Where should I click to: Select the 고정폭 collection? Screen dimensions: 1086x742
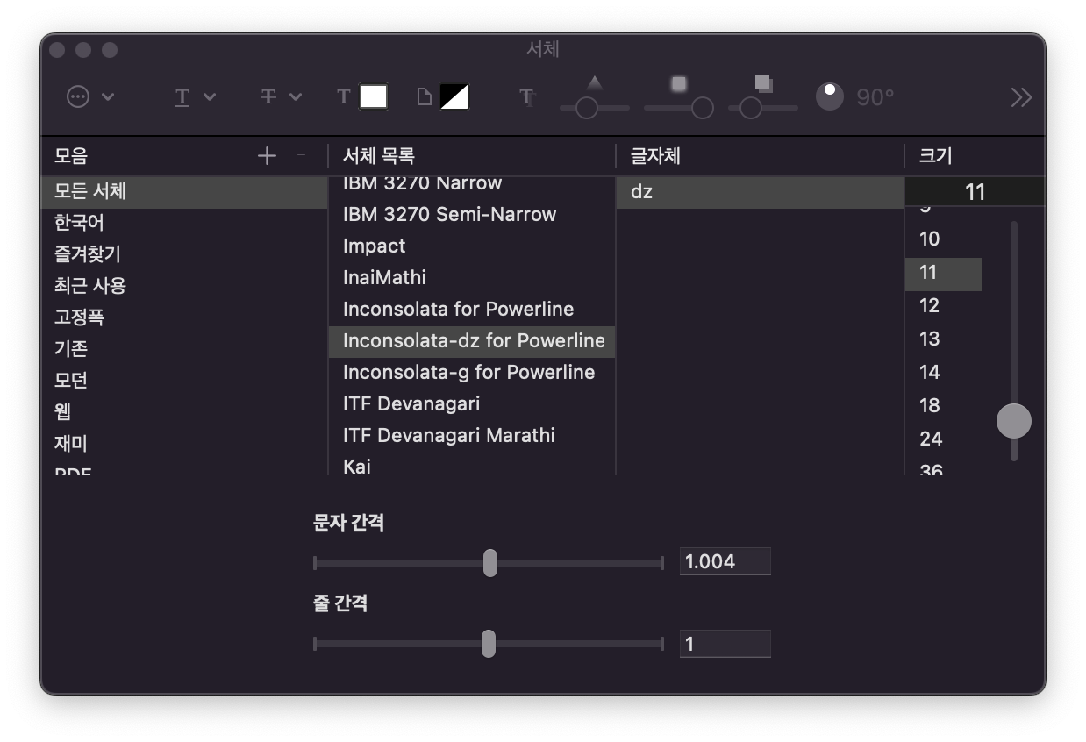pyautogui.click(x=184, y=317)
